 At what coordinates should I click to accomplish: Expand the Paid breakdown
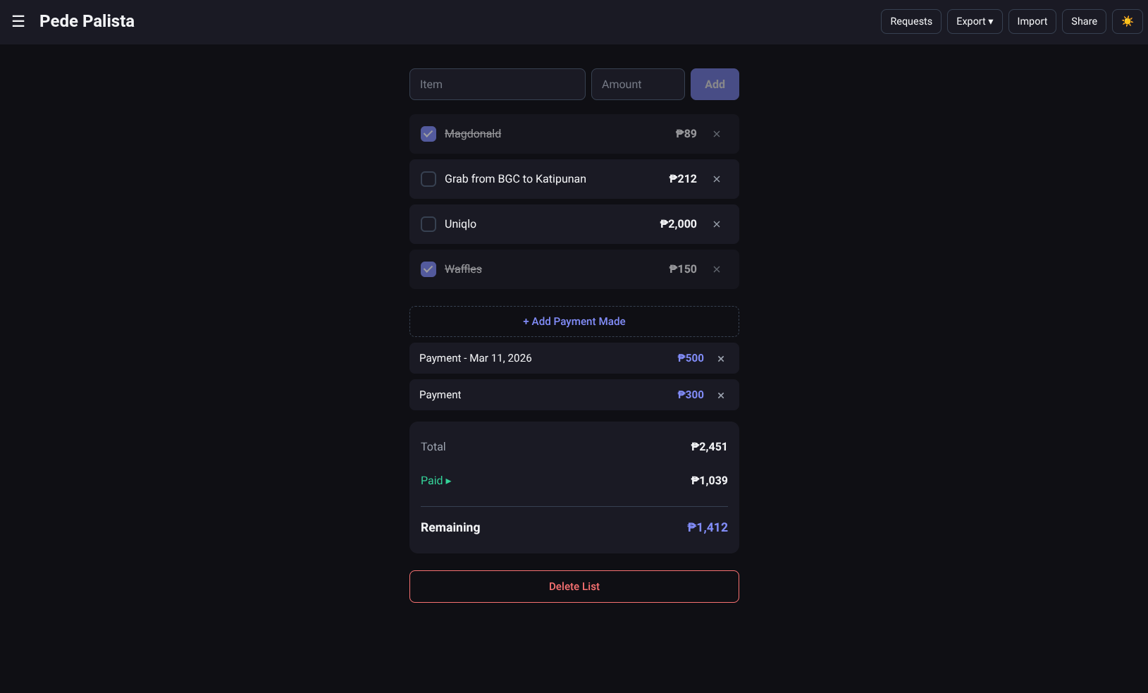coord(436,481)
